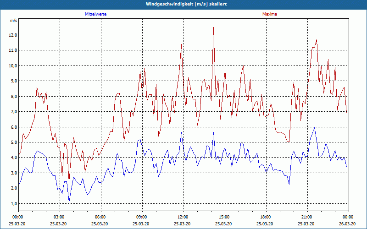Click the y-axis value '6,0'
Image resolution: width=367 pixels, height=229 pixels.
(x=14, y=127)
